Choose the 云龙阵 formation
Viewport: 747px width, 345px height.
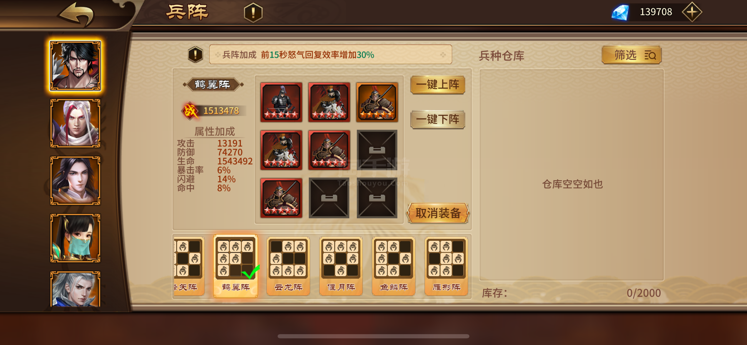click(288, 266)
